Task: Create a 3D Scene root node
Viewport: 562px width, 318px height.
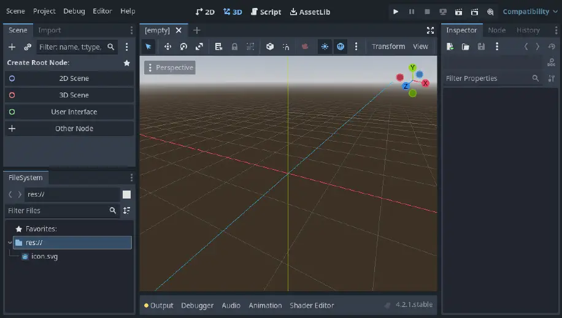Action: click(x=74, y=95)
